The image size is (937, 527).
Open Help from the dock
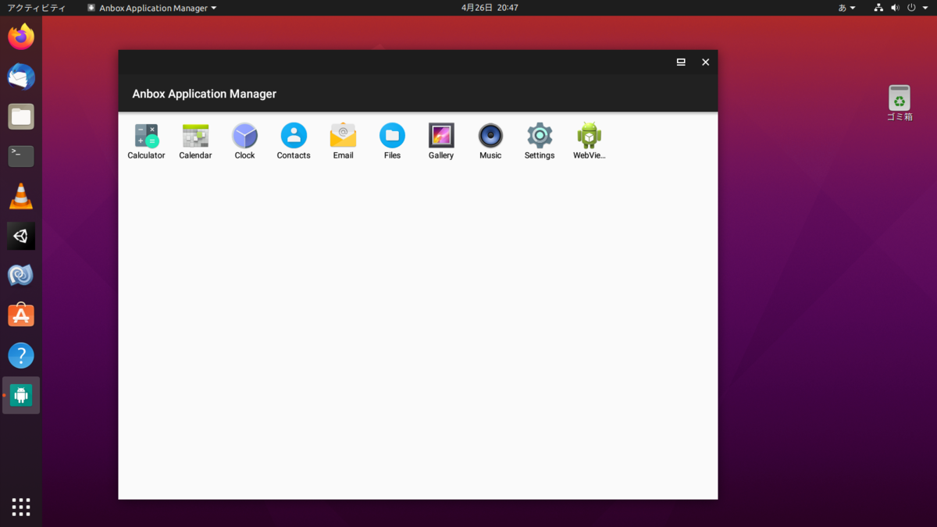21,355
